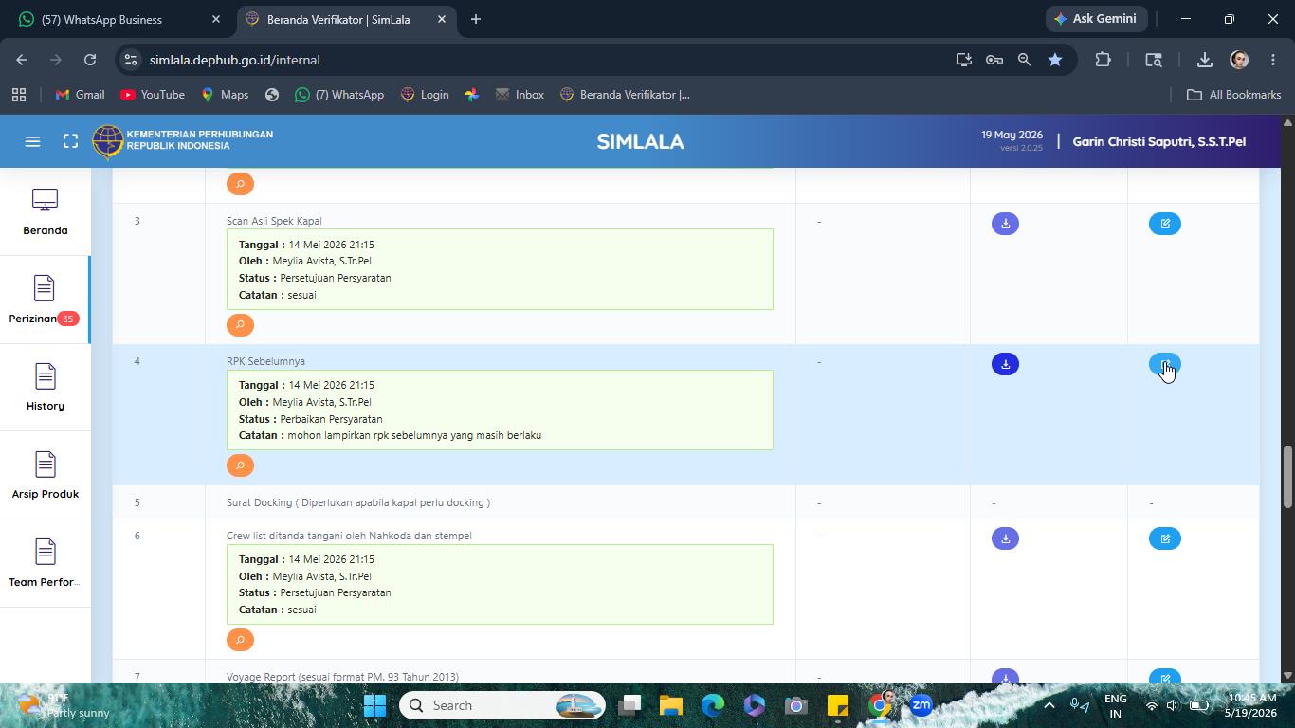Edit verification for Crew list row
The width and height of the screenshot is (1295, 728).
(x=1165, y=538)
